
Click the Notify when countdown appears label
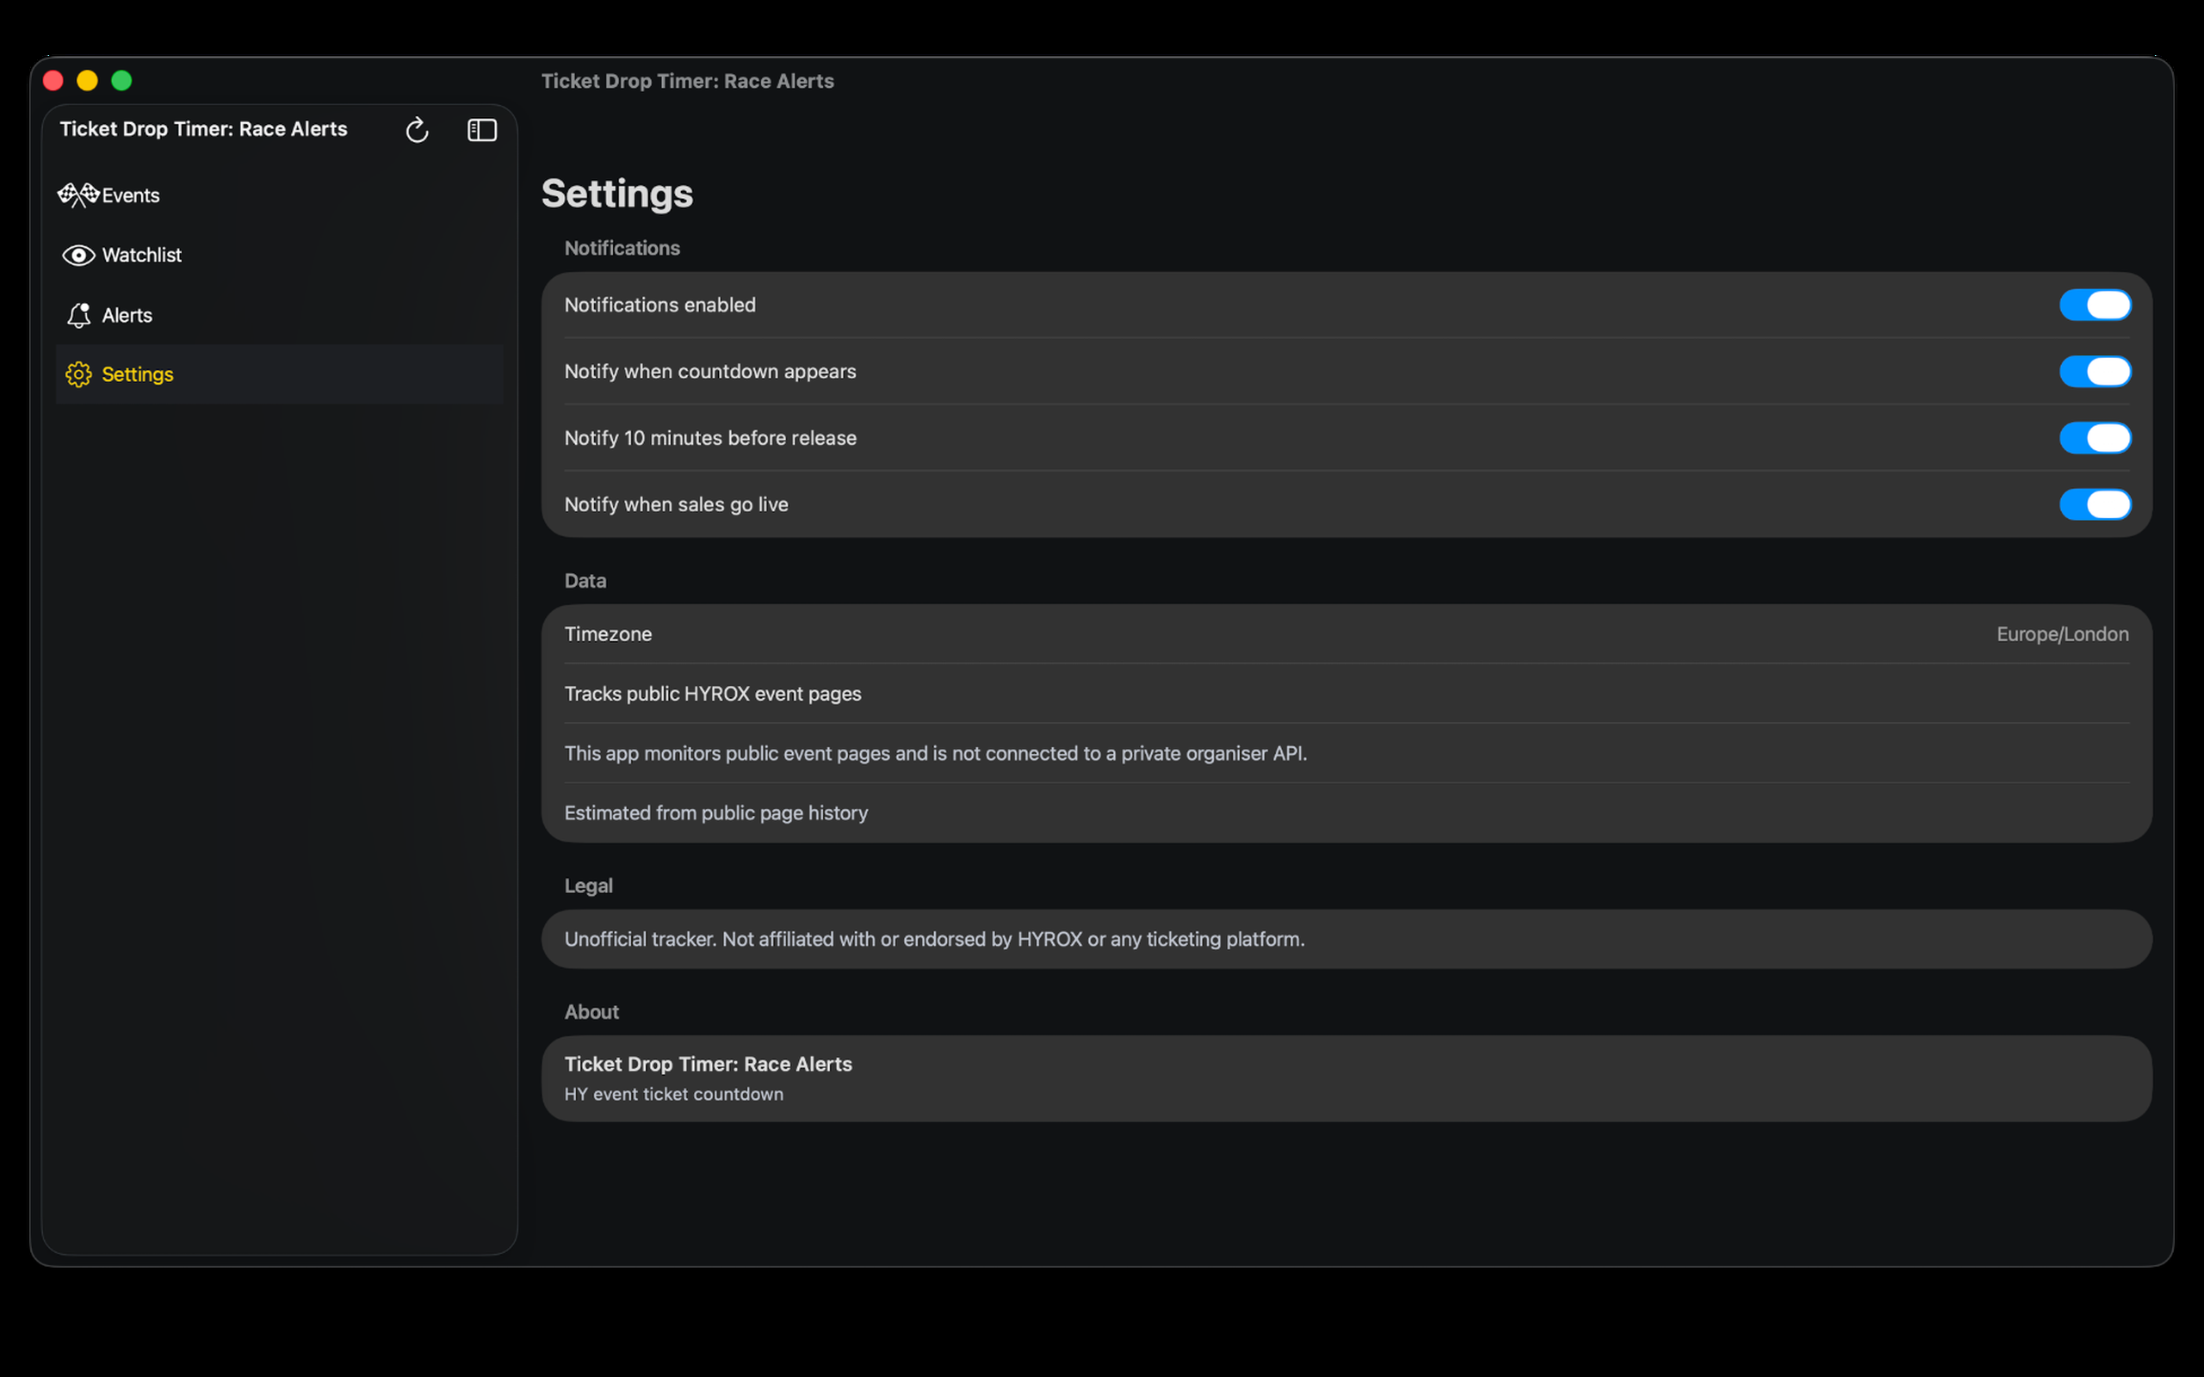pos(709,372)
